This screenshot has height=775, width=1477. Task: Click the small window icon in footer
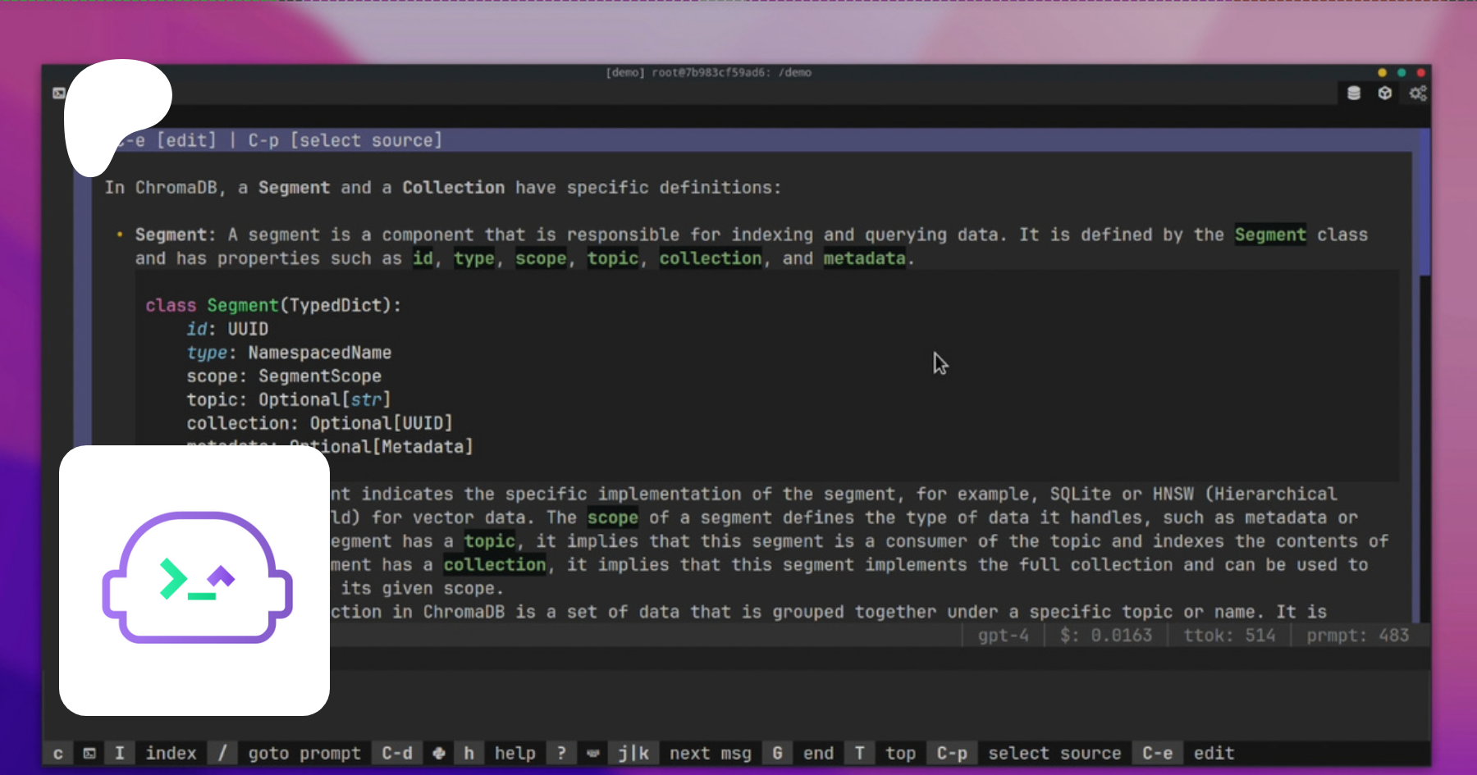pos(89,753)
